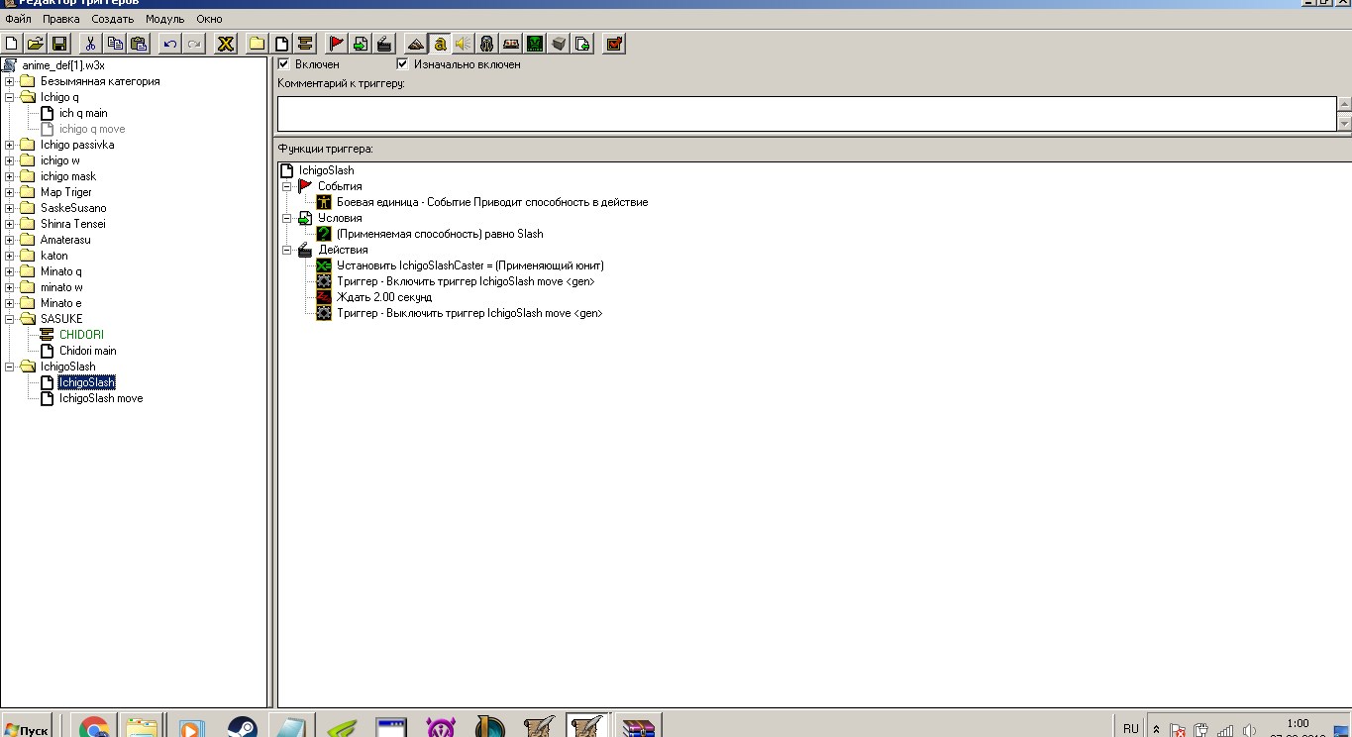Select the green CHIDORI comment item
The width and height of the screenshot is (1352, 737).
click(81, 335)
